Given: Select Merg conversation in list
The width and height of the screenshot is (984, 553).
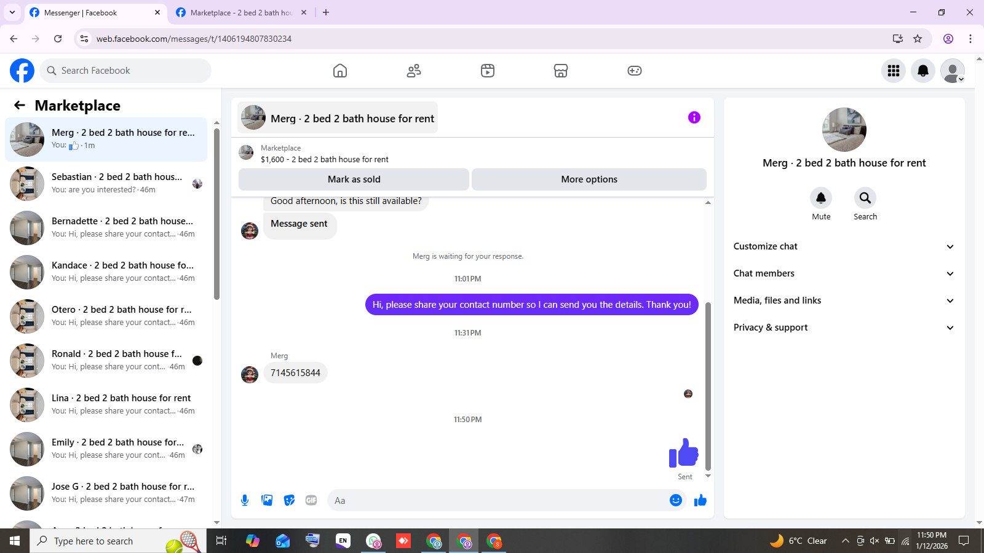Looking at the screenshot, I should click(106, 139).
